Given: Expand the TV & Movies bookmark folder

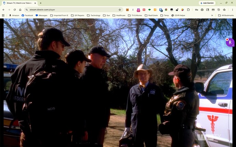Looking at the screenshot, I should point(135,15).
